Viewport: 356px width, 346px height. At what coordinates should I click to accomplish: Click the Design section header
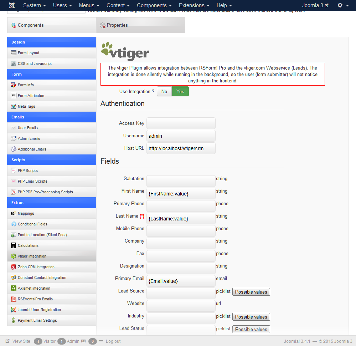point(52,42)
